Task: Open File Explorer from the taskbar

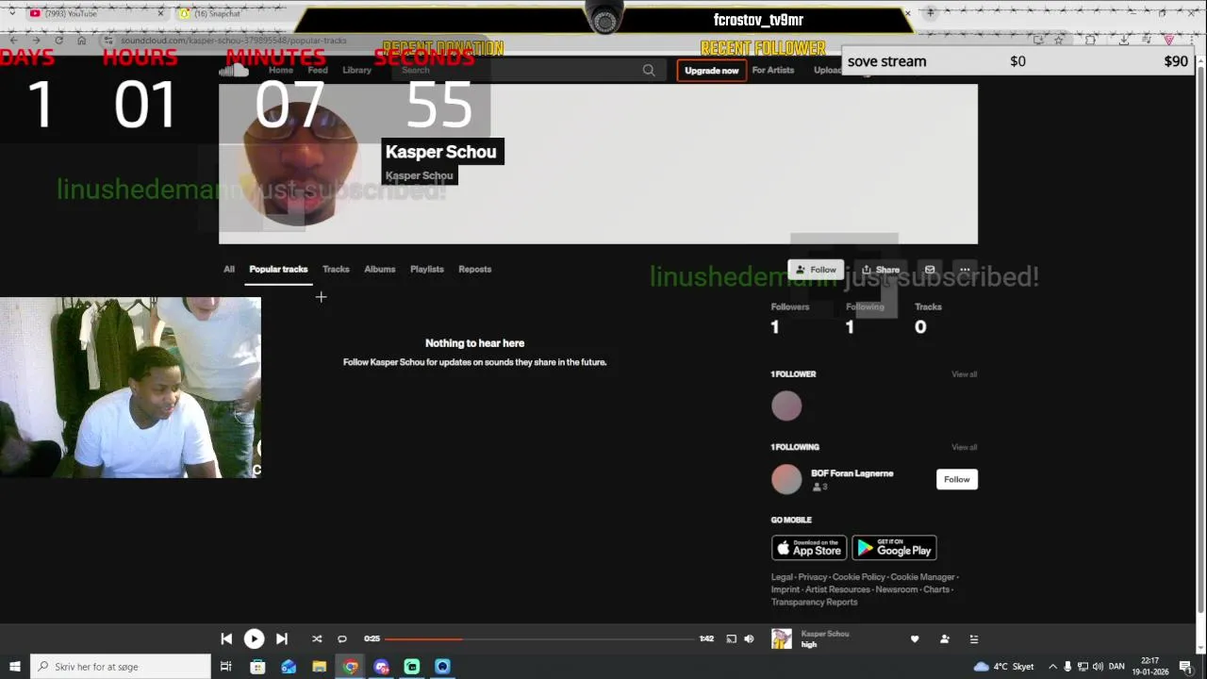Action: click(320, 667)
